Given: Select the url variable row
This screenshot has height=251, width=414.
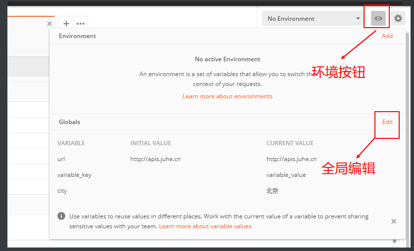Looking at the screenshot, I should click(x=227, y=159).
